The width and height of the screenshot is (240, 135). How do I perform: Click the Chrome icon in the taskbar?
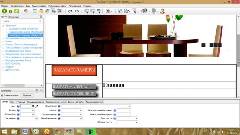pos(58,132)
